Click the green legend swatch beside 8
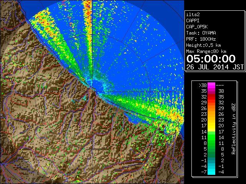This screenshot has width=246, height=184. tap(211, 143)
